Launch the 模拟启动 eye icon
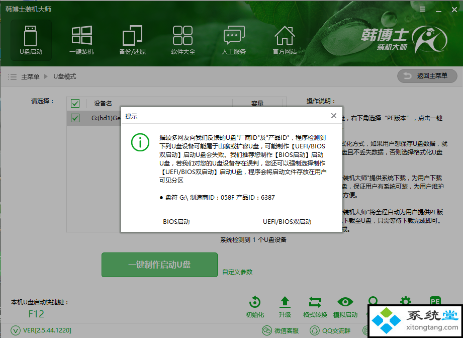The height and width of the screenshot is (338, 463). 345,307
